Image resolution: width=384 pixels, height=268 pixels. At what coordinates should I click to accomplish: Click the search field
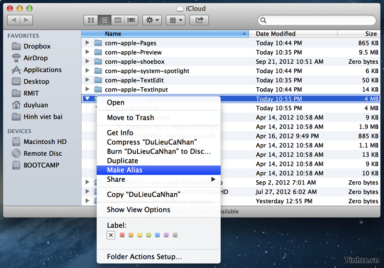(317, 20)
